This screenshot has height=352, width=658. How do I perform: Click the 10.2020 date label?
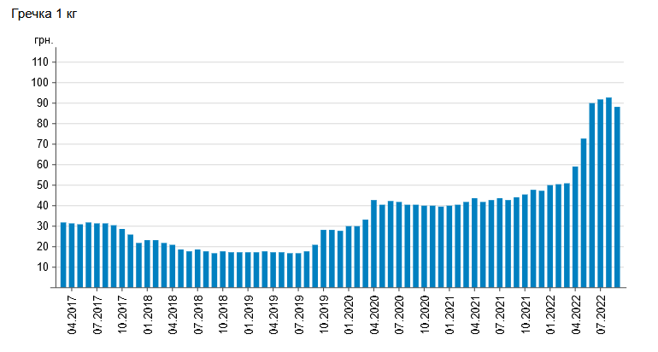[425, 314]
